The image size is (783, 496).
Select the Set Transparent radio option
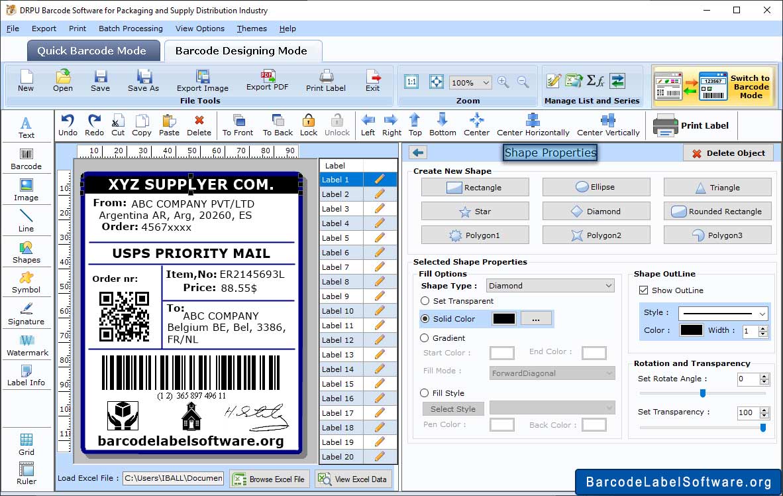pyautogui.click(x=425, y=301)
